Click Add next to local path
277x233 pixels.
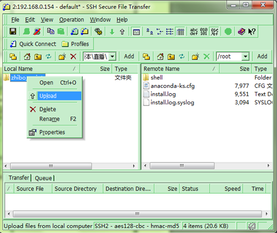(129, 56)
